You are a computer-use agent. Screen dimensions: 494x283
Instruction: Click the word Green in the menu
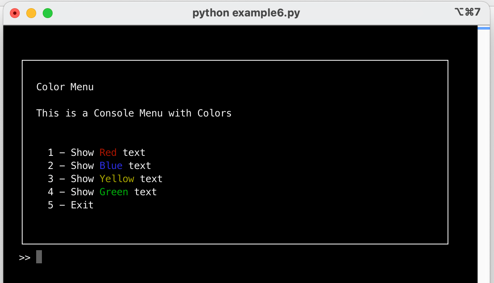tap(114, 192)
